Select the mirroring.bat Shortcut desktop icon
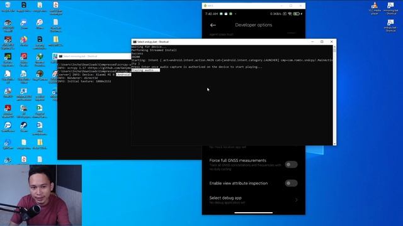 tap(390, 8)
